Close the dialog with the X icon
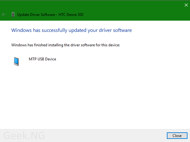 click(x=186, y=5)
